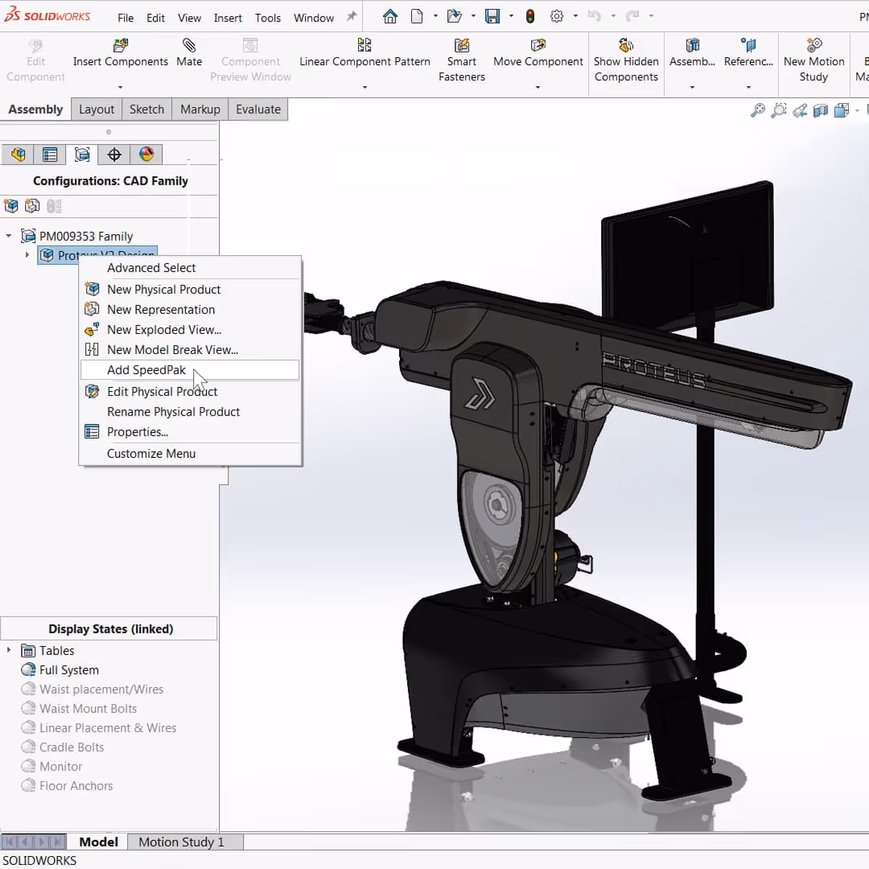Viewport: 869px width, 869px height.
Task: Open the Options gear icon
Action: [557, 17]
